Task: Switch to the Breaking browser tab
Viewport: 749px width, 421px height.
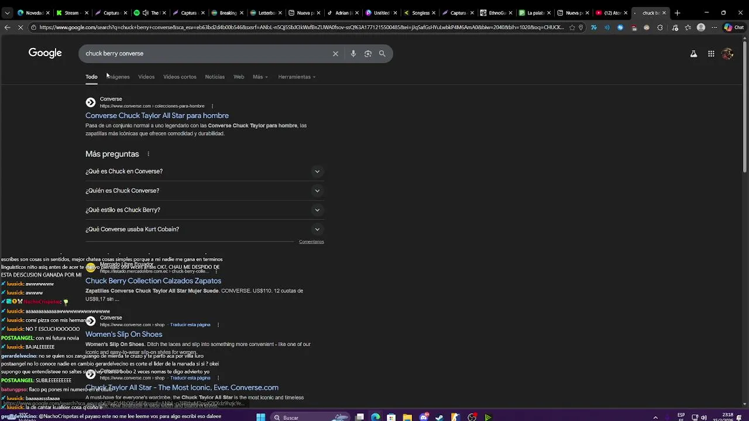Action: [x=228, y=13]
